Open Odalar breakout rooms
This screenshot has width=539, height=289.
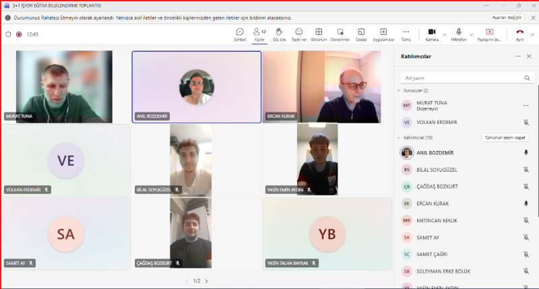pyautogui.click(x=361, y=34)
